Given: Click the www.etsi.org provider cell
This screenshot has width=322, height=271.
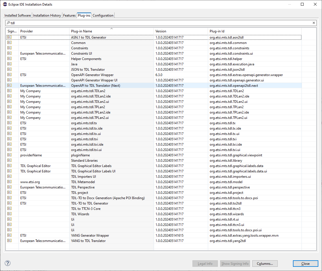Looking at the screenshot, I should click(x=30, y=182).
